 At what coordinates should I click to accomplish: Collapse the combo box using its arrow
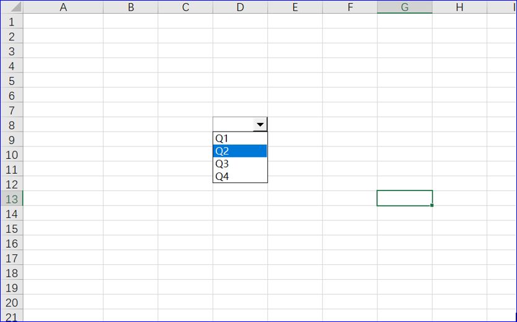[x=260, y=124]
